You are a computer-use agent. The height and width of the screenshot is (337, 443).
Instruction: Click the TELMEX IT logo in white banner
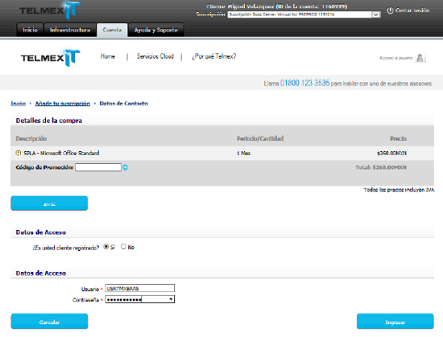point(51,58)
